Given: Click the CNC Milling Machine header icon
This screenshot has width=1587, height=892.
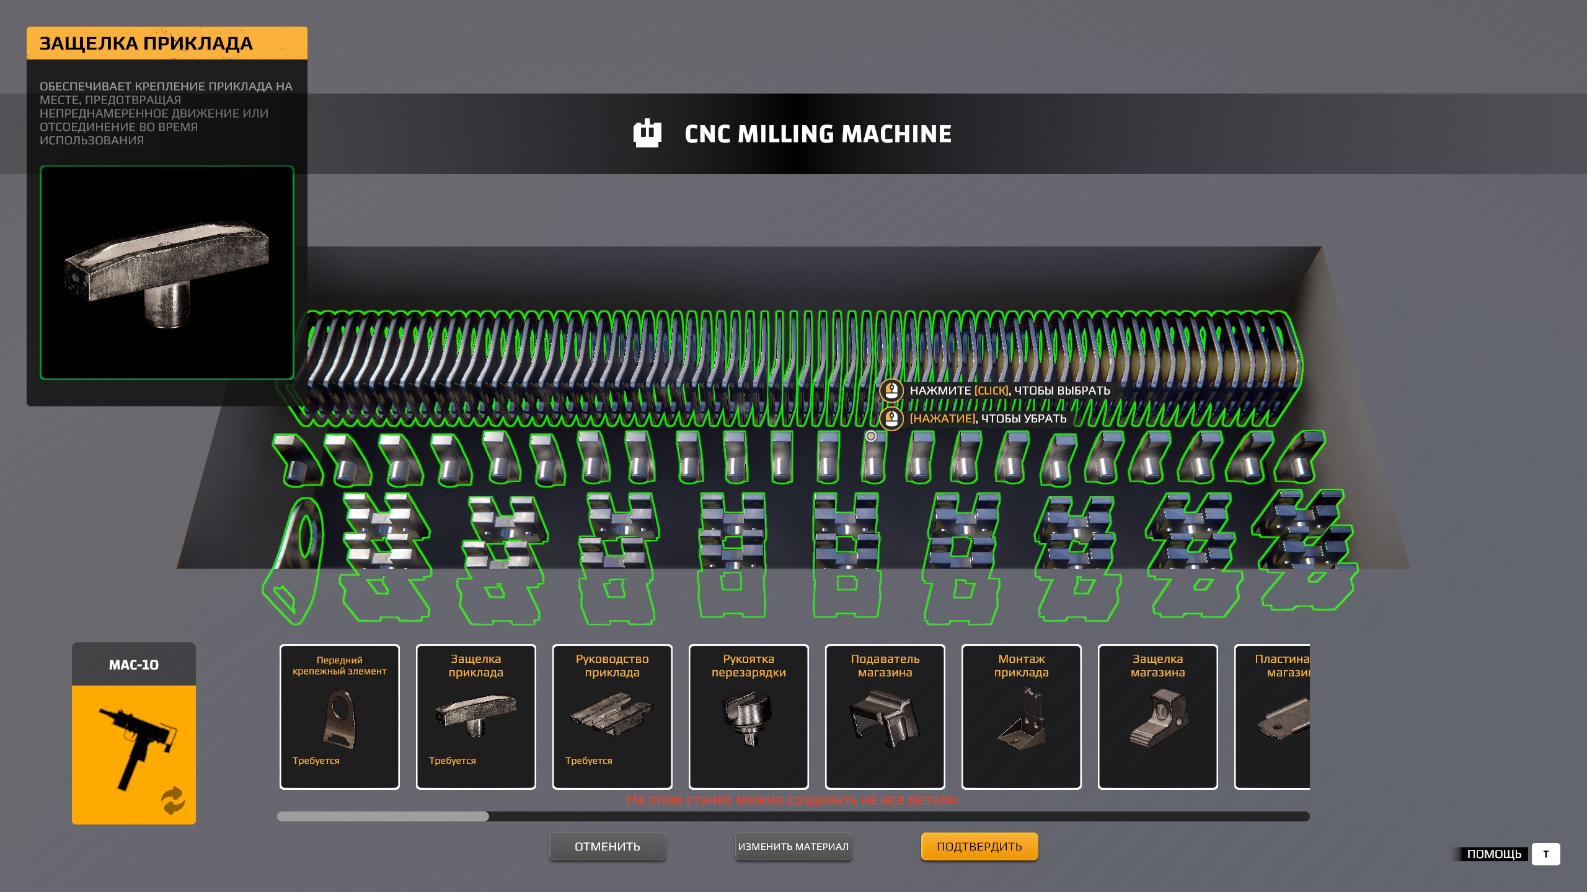Looking at the screenshot, I should tap(647, 133).
